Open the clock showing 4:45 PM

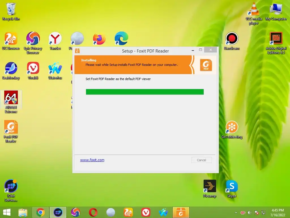[278, 212]
